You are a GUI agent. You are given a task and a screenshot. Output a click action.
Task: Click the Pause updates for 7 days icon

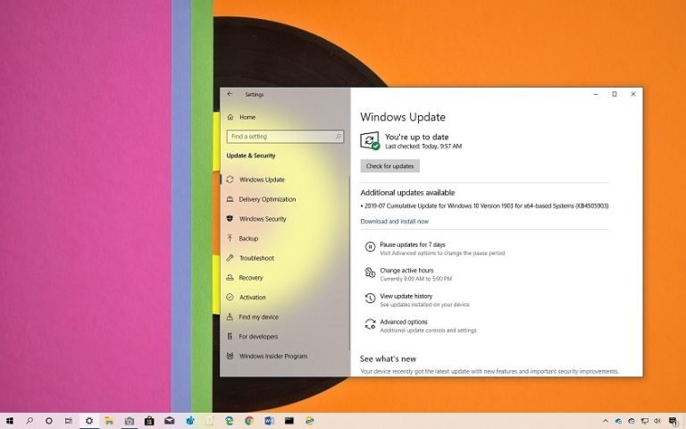(370, 248)
